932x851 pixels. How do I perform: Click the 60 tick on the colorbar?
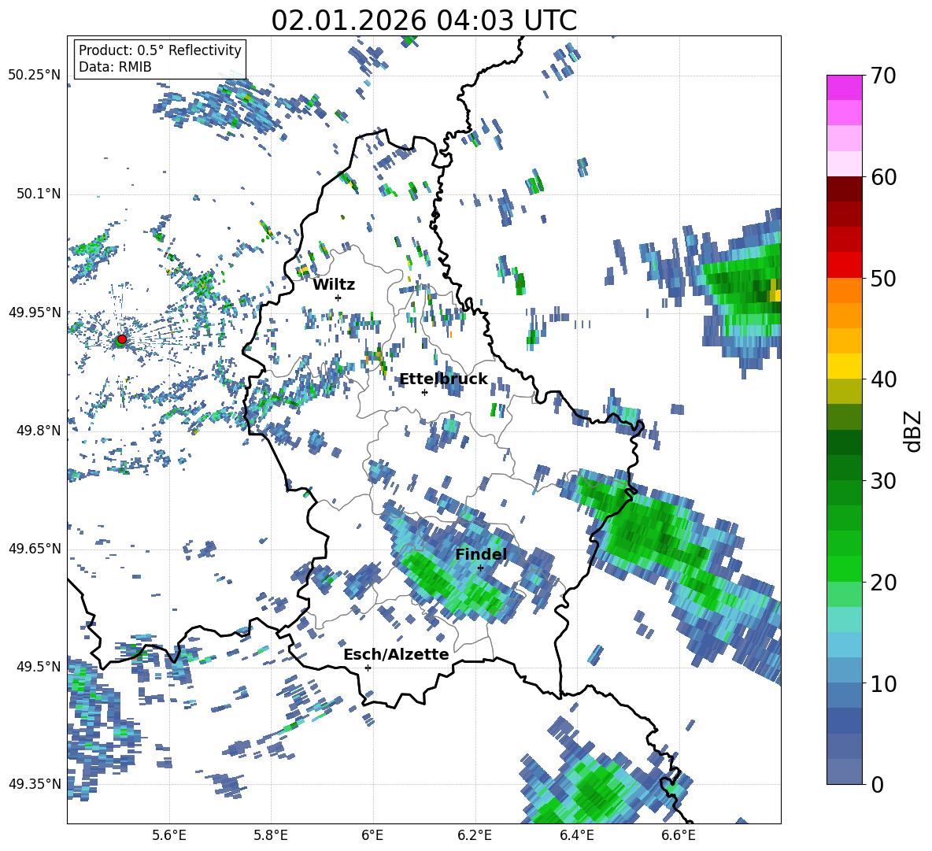click(882, 177)
